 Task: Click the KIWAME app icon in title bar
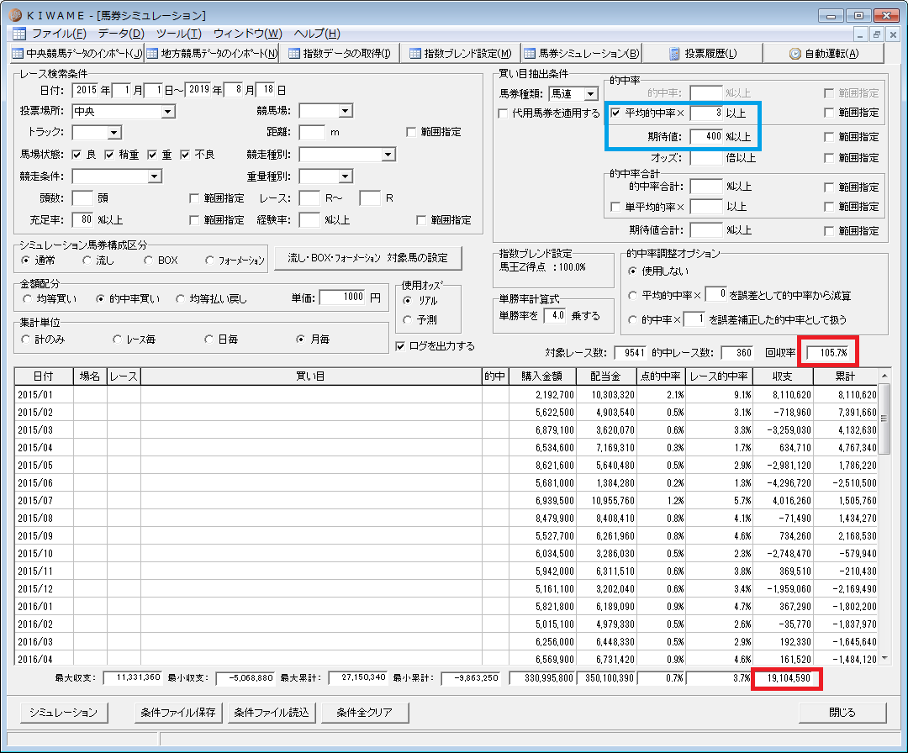pyautogui.click(x=16, y=15)
